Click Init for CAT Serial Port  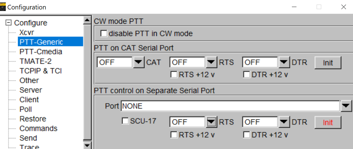[x=328, y=62]
